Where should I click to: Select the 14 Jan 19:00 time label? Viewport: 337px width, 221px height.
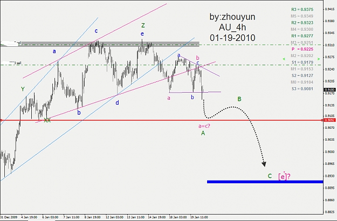[x=157, y=217]
